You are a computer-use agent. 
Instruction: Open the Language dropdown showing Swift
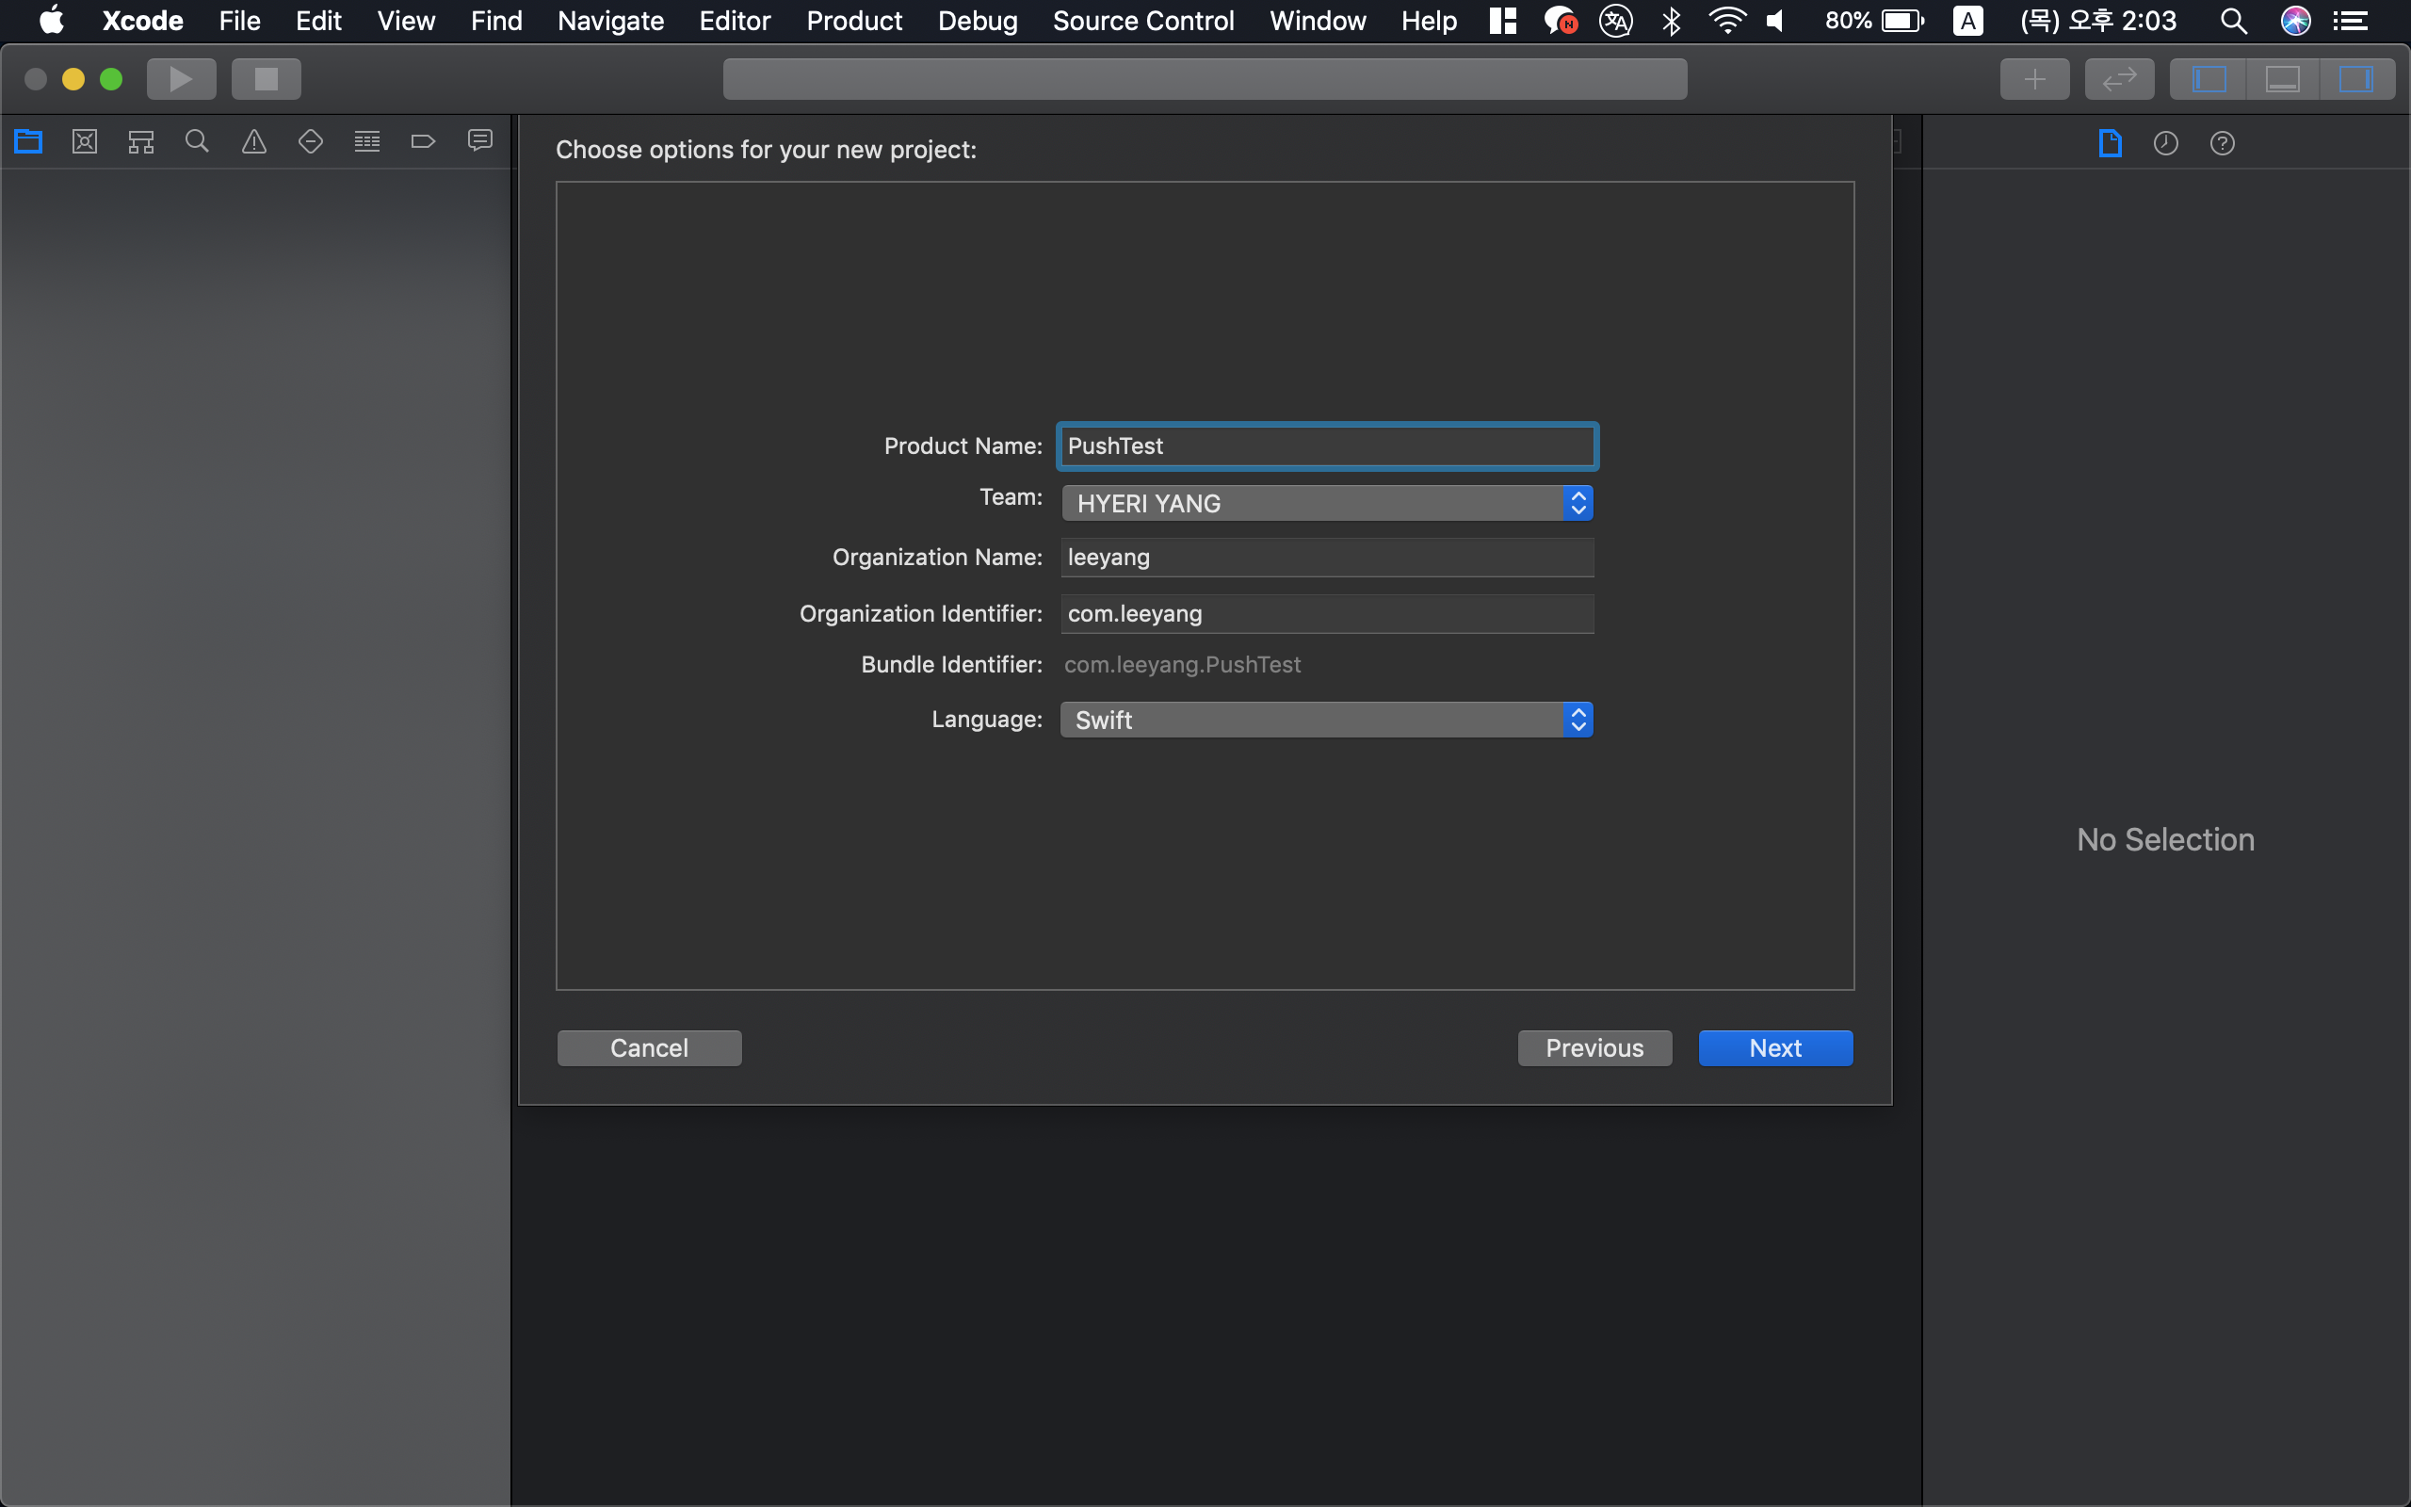point(1326,720)
